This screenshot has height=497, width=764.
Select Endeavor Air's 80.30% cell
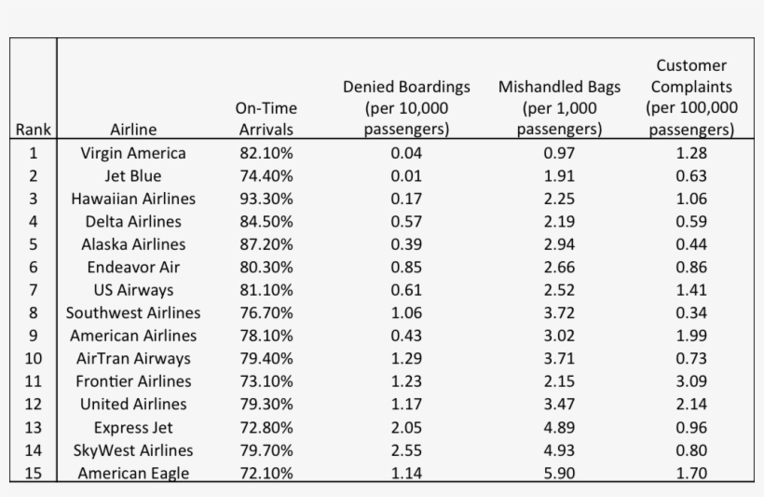pos(266,267)
